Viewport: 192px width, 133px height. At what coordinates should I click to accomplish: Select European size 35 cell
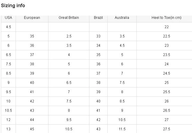point(32,36)
